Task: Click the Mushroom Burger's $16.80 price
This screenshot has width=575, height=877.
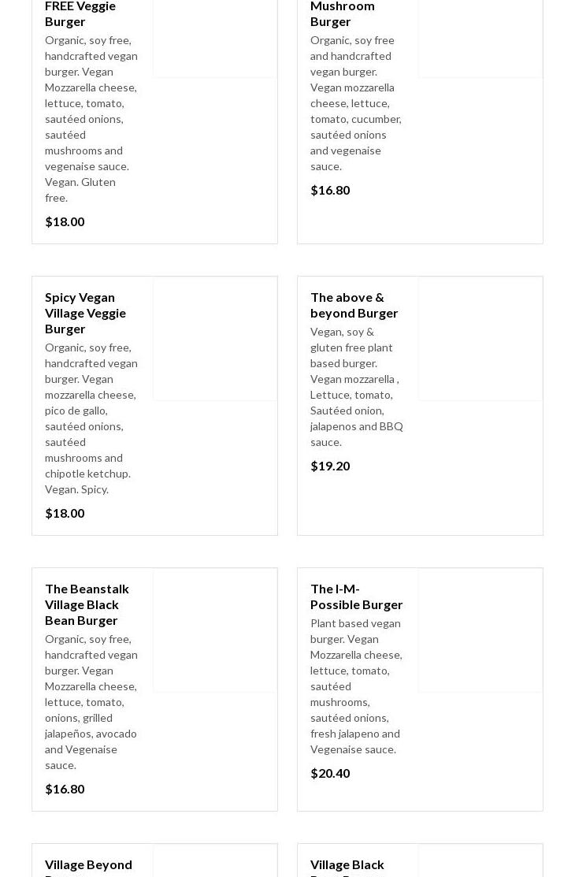Action: (x=330, y=190)
